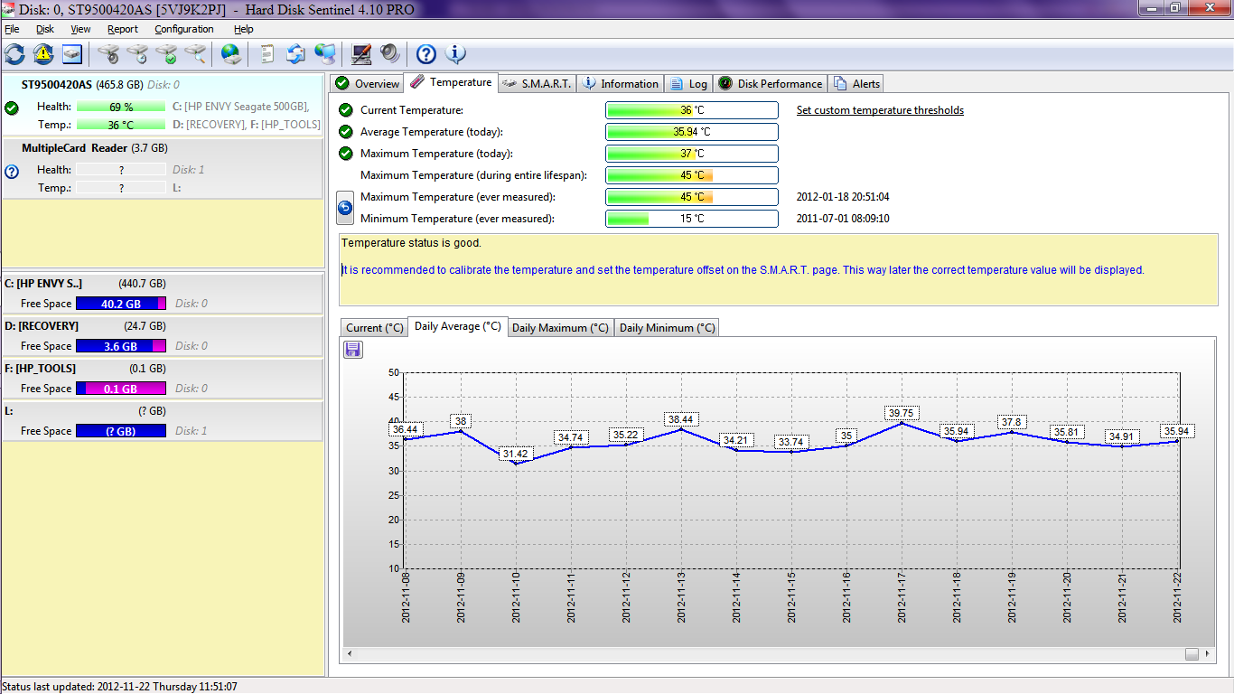Screen dimensions: 1234x694
Task: Switch to the Disk Performance tab
Action: [x=771, y=84]
